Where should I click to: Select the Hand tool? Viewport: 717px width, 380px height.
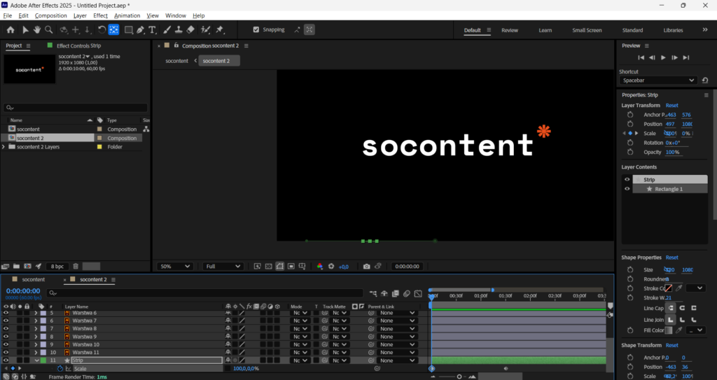pyautogui.click(x=36, y=29)
